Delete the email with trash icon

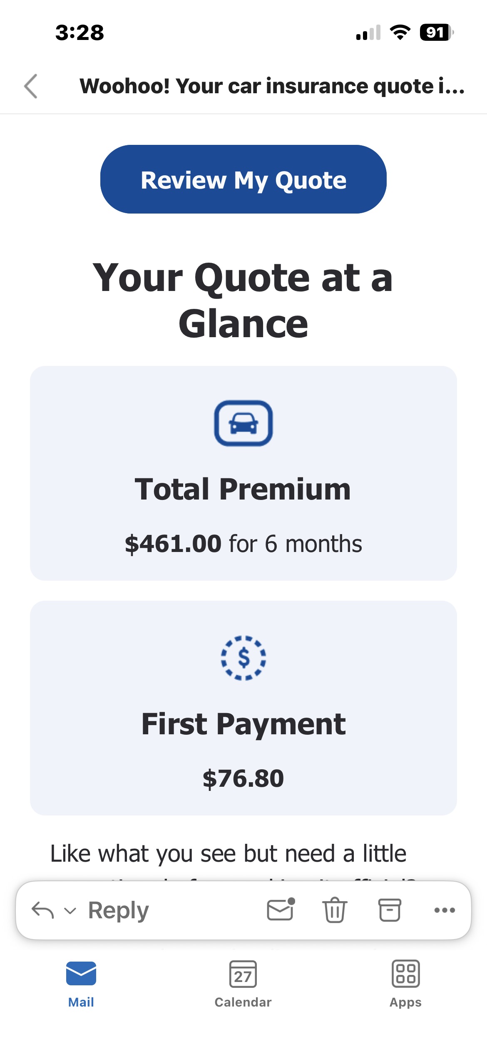point(335,910)
